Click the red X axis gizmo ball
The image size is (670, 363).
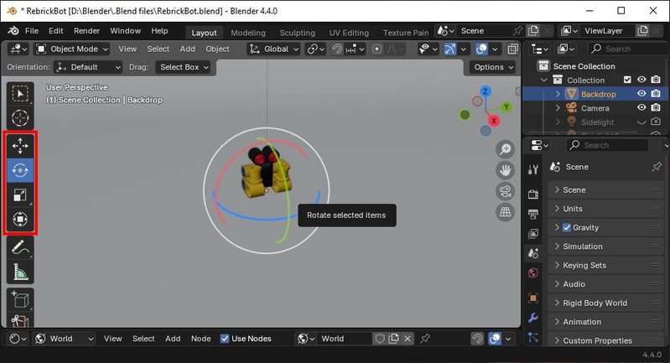tap(494, 121)
